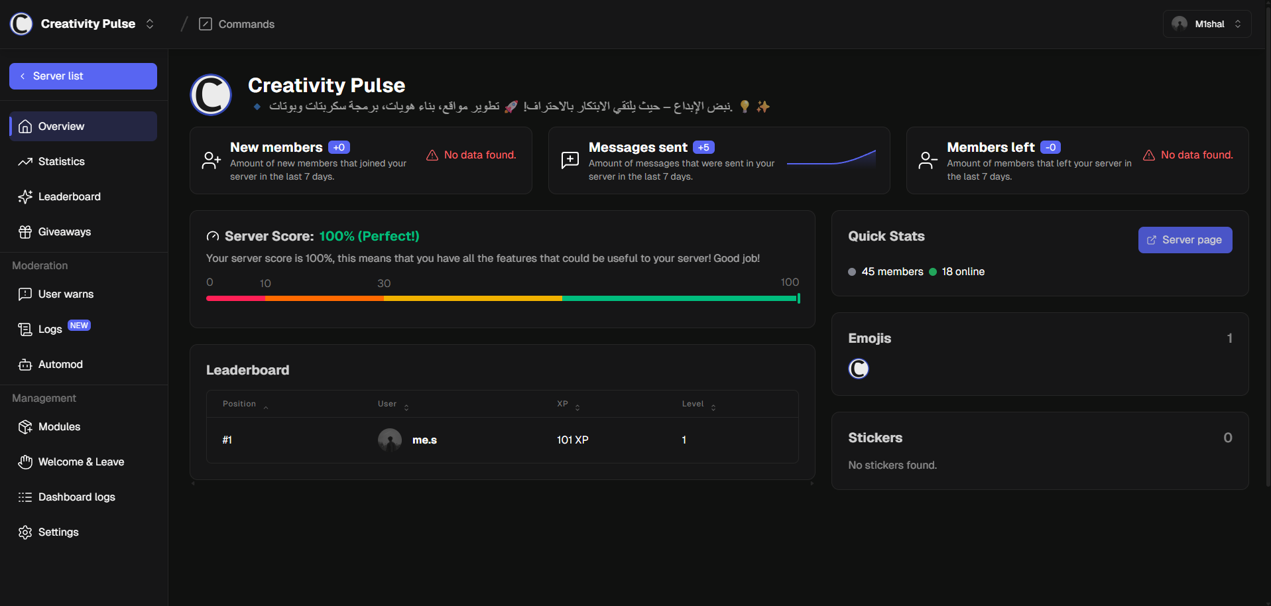Click the Overview home icon
Image resolution: width=1271 pixels, height=606 pixels.
[25, 127]
